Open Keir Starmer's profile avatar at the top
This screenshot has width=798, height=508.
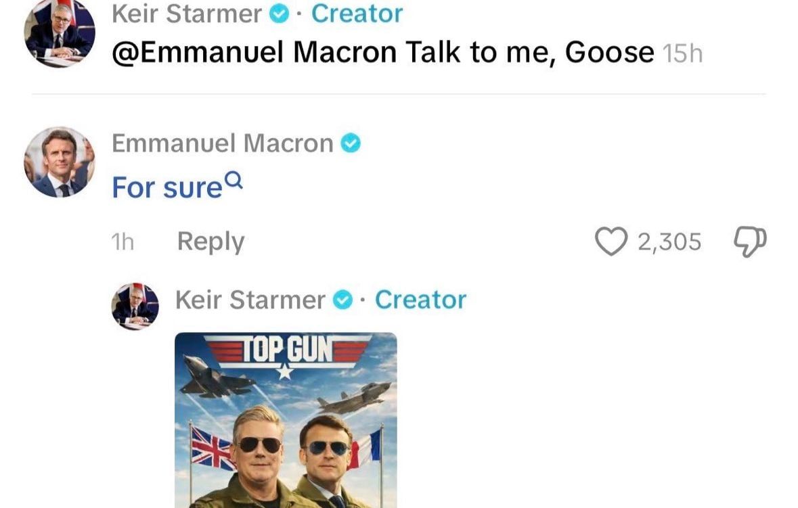pyautogui.click(x=58, y=33)
